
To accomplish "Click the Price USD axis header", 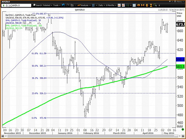I will click(179, 14).
